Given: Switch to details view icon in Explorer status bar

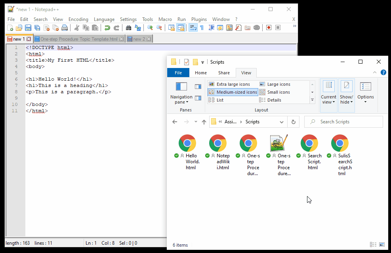Looking at the screenshot, I should point(373,245).
